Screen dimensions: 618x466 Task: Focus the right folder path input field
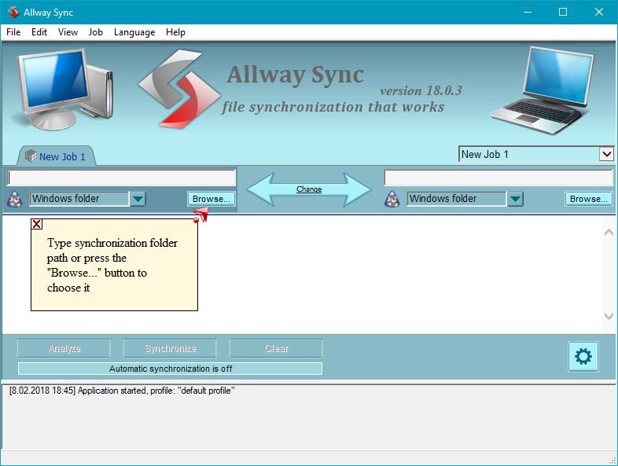click(498, 178)
